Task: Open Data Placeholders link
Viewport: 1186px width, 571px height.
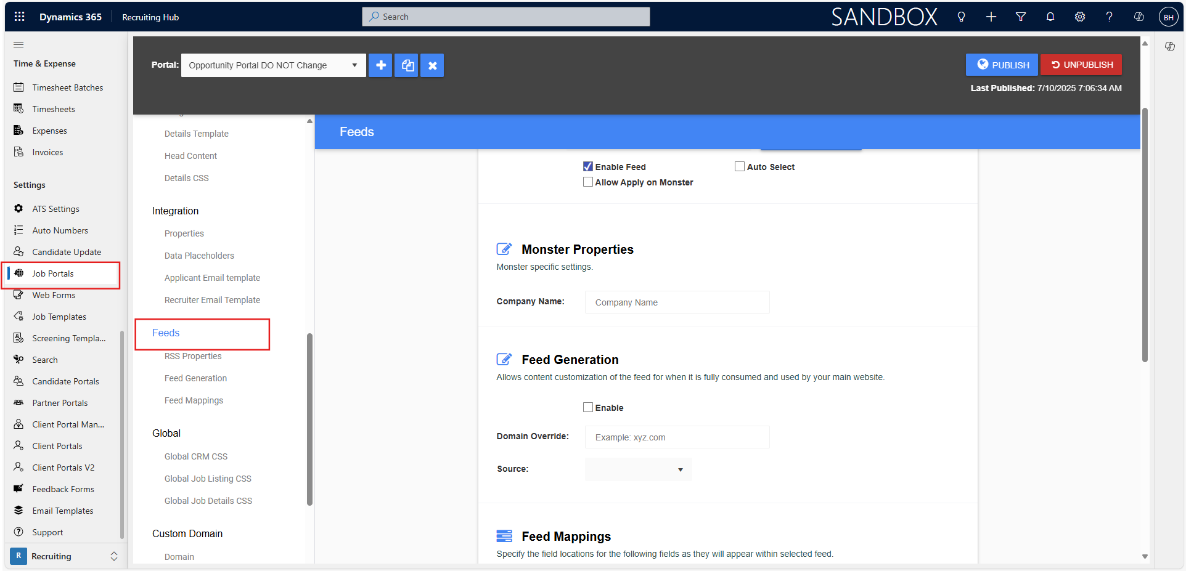Action: 199,256
